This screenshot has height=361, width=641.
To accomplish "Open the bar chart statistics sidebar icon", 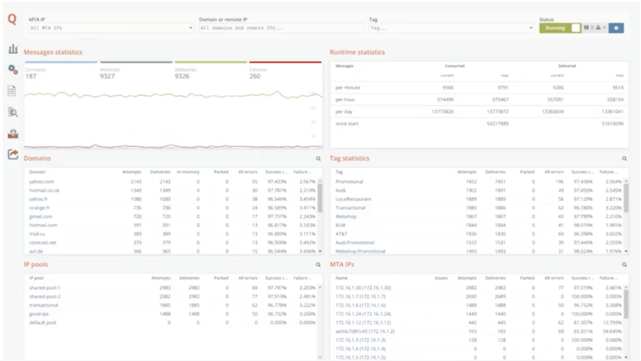I will pos(13,49).
